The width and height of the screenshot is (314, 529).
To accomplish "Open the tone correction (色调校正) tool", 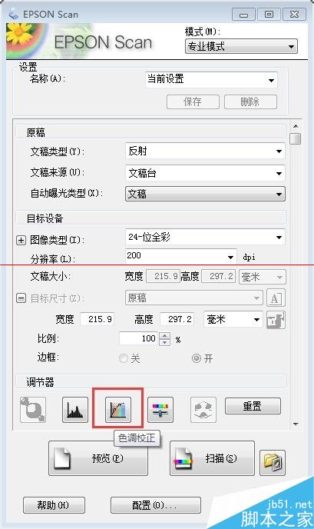I will (x=118, y=410).
